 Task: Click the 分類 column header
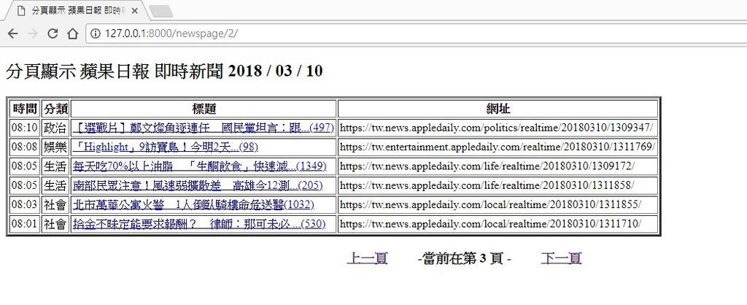point(55,109)
